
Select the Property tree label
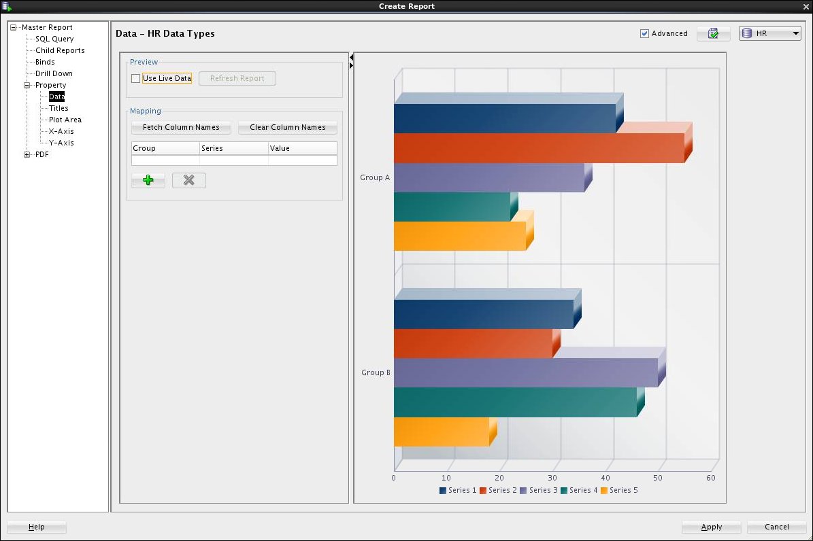(51, 86)
